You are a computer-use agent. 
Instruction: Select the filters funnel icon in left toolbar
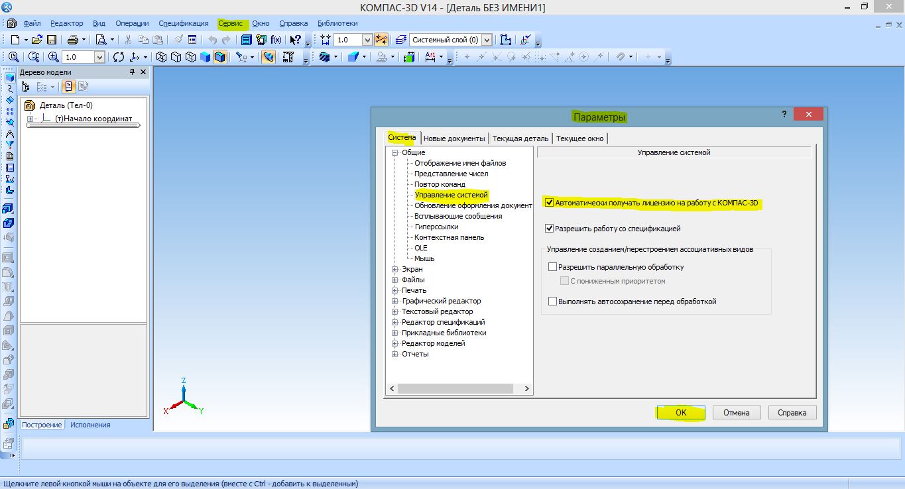tap(9, 145)
